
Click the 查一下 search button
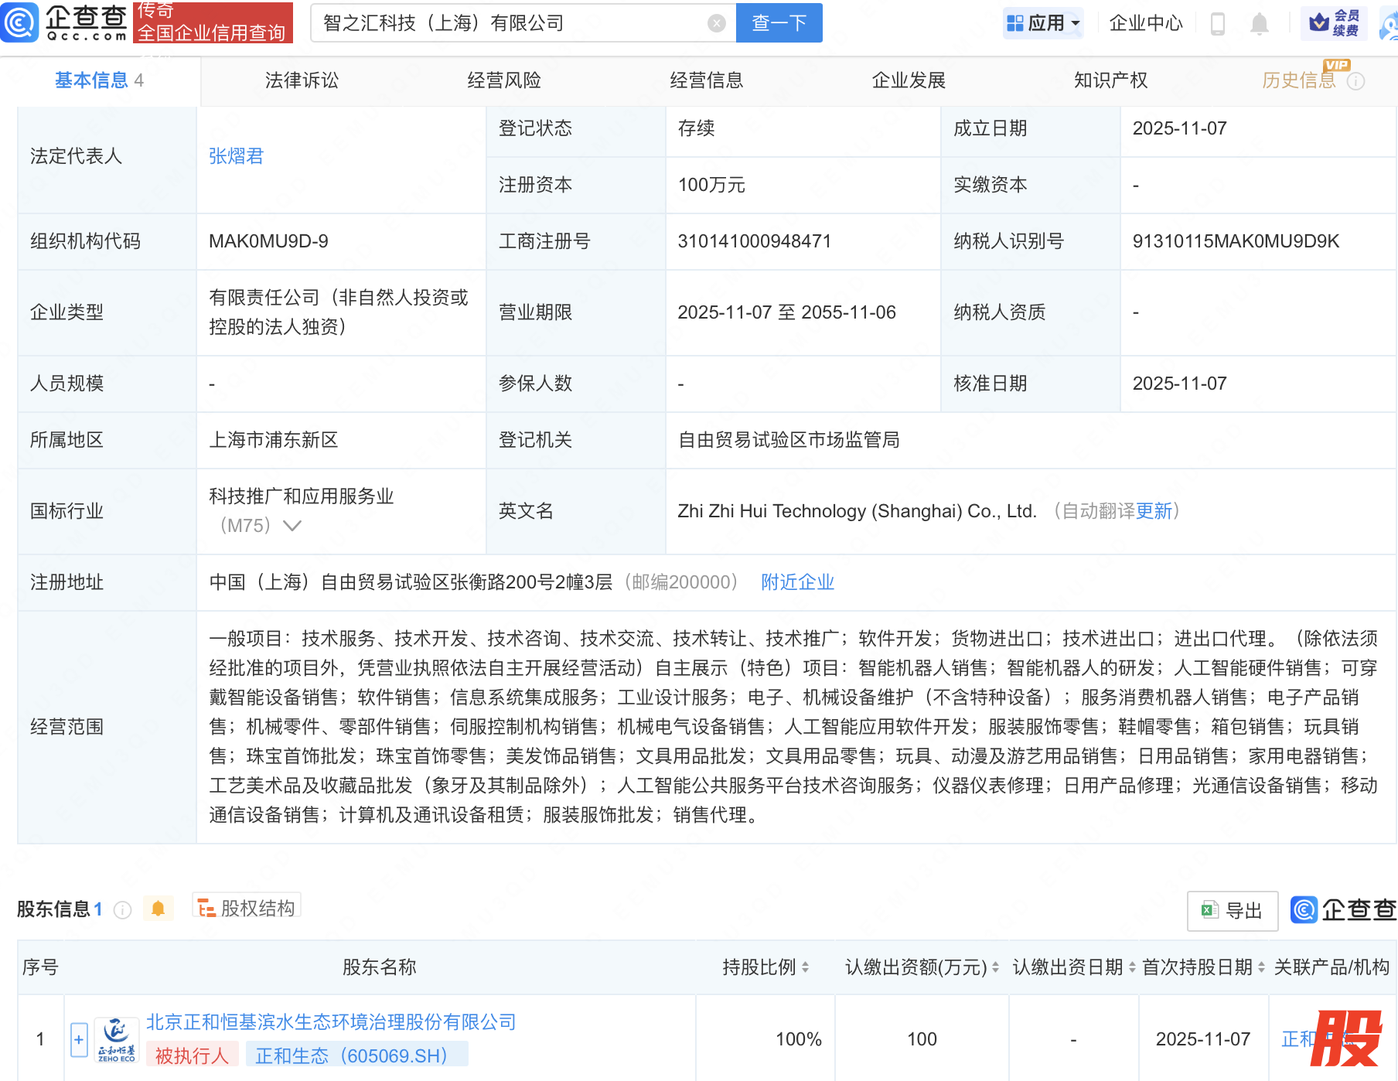click(x=779, y=23)
